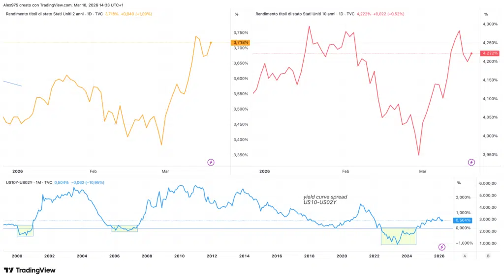Select the green rectangle near 2006
Screen dimensions: 504x280
[x=125, y=228]
